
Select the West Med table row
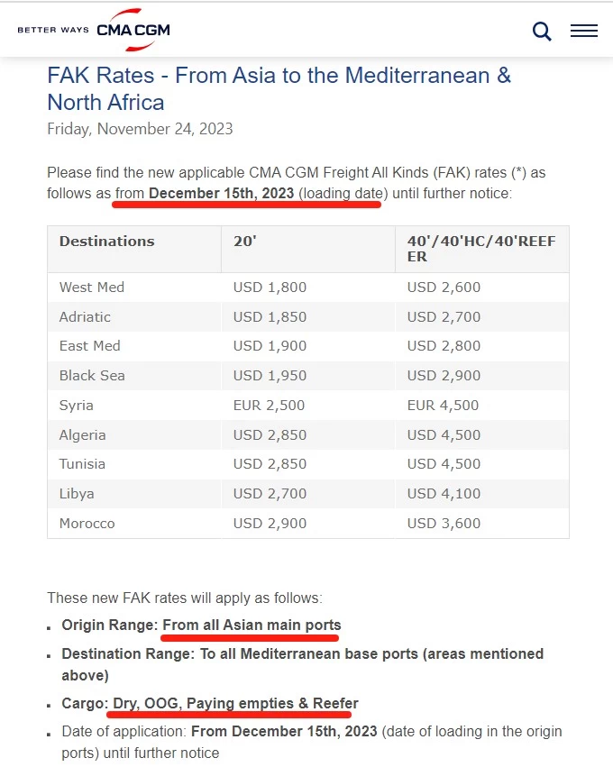(308, 288)
